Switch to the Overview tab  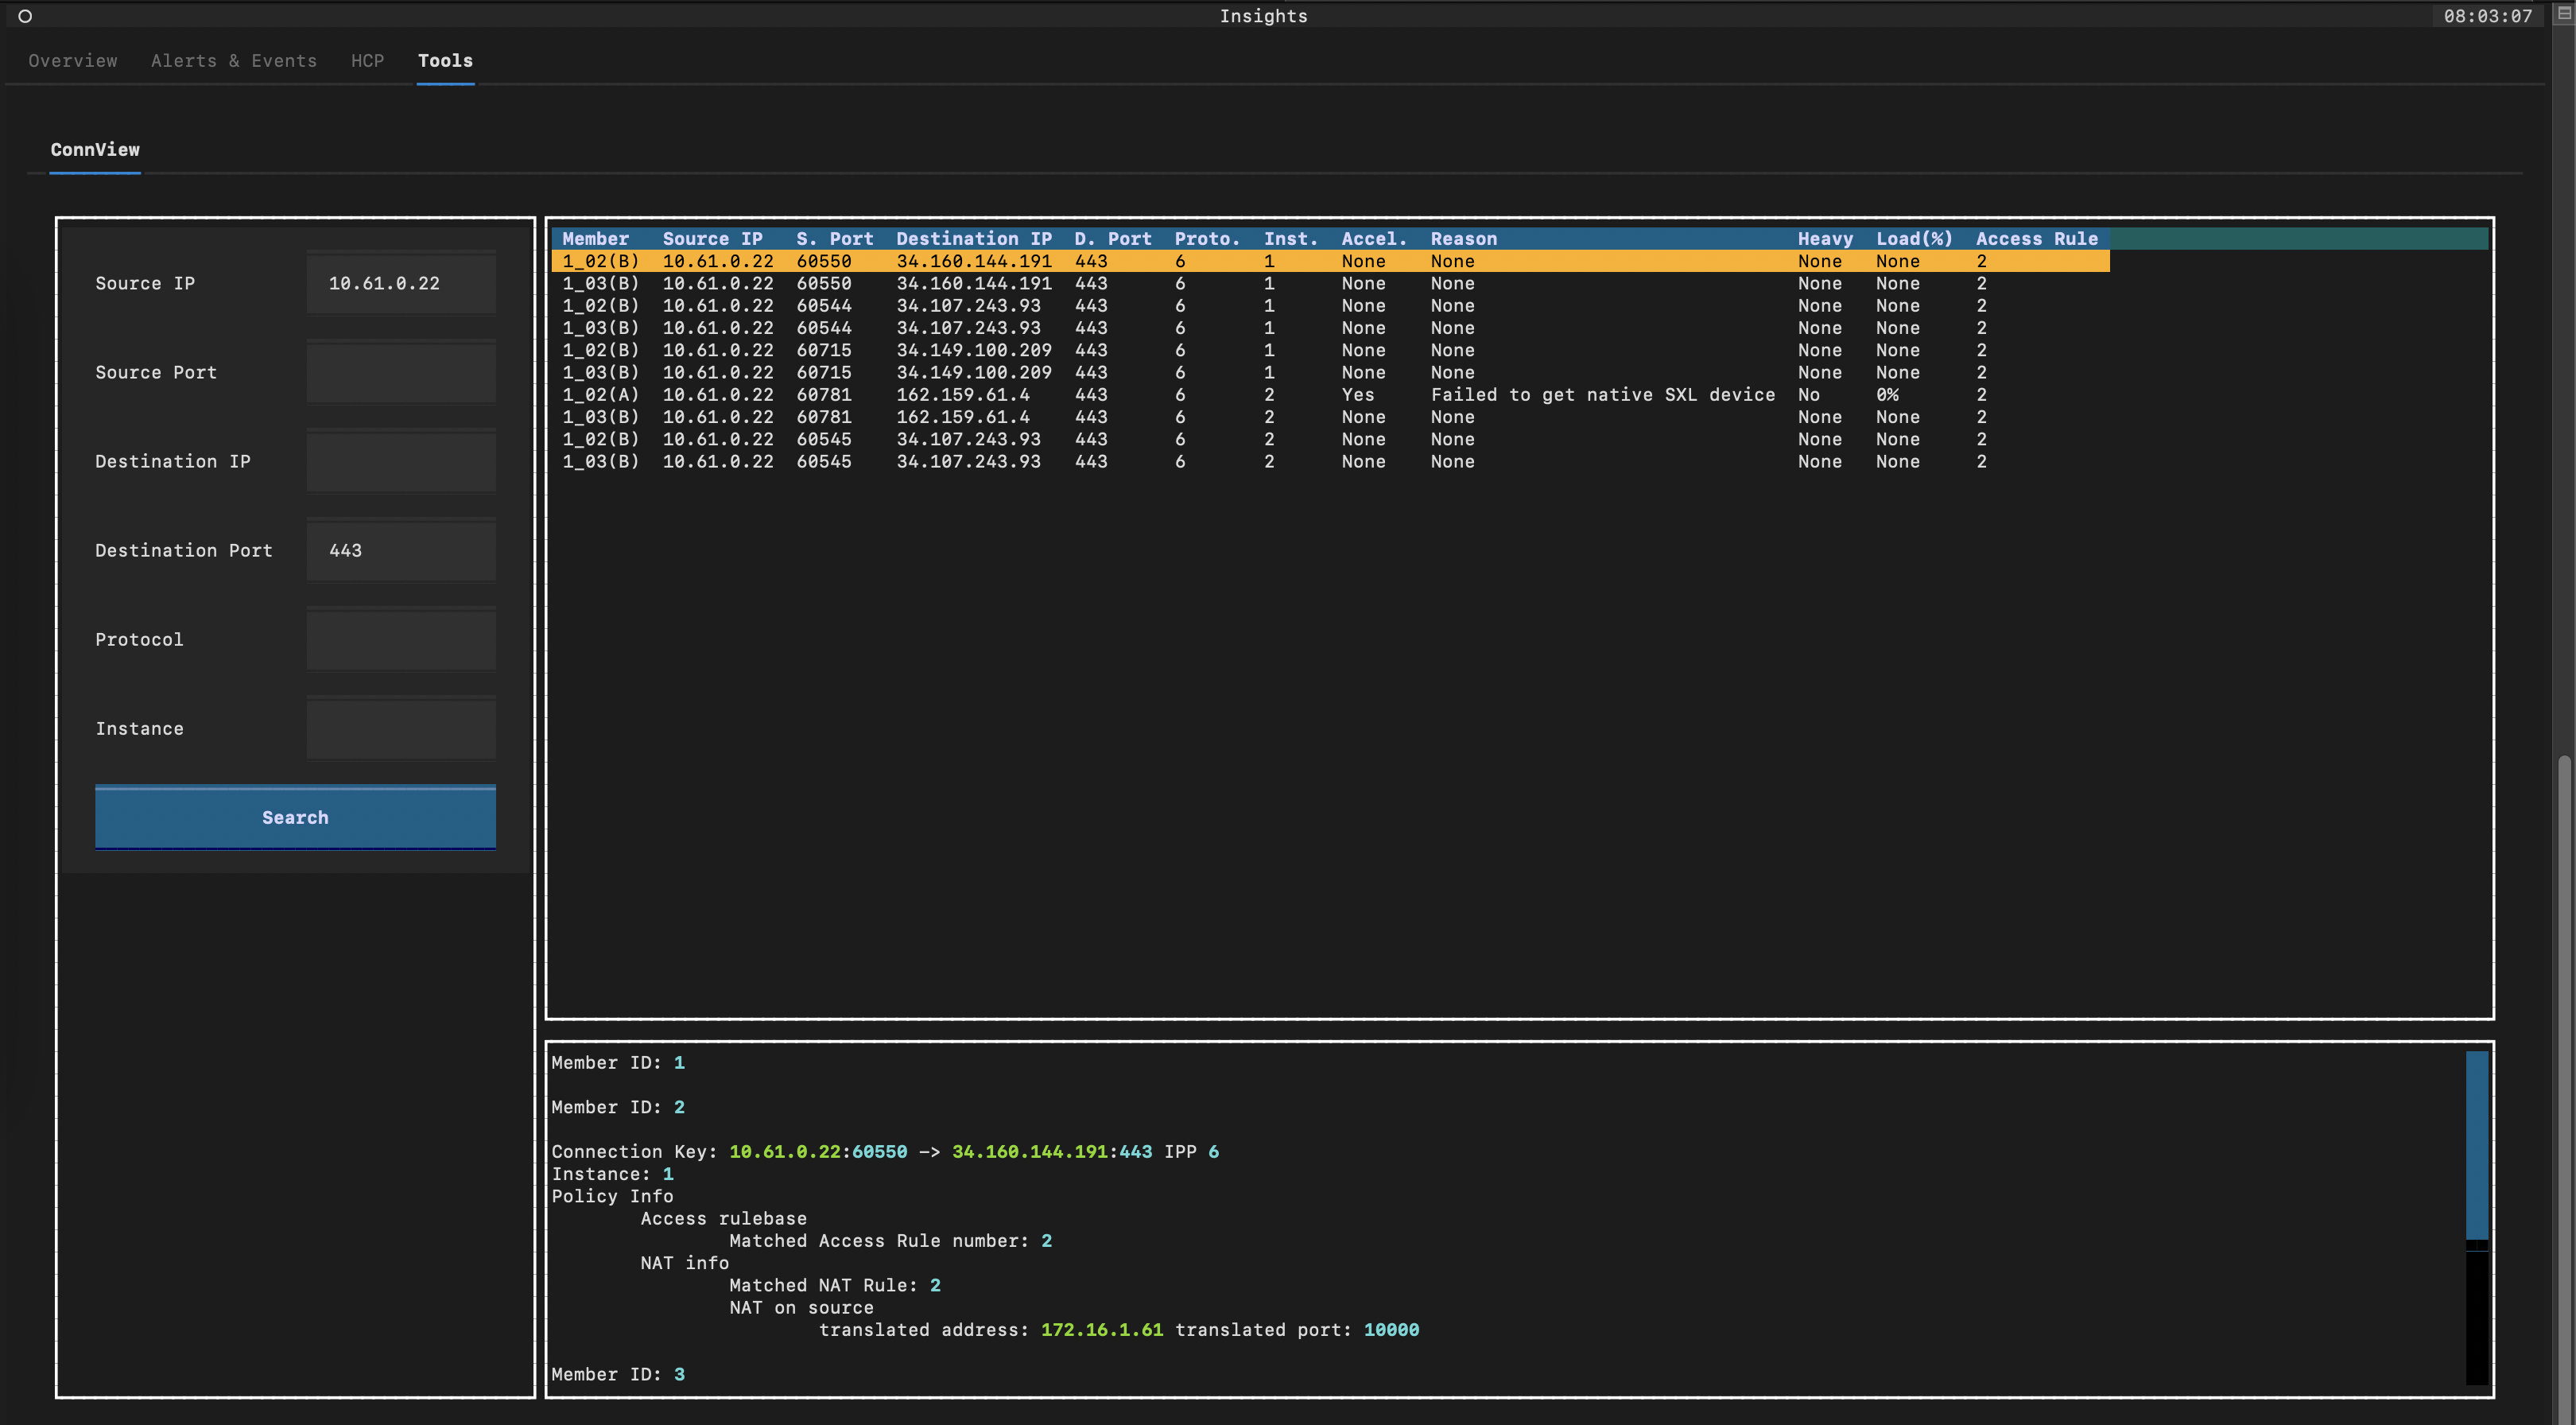pyautogui.click(x=72, y=61)
